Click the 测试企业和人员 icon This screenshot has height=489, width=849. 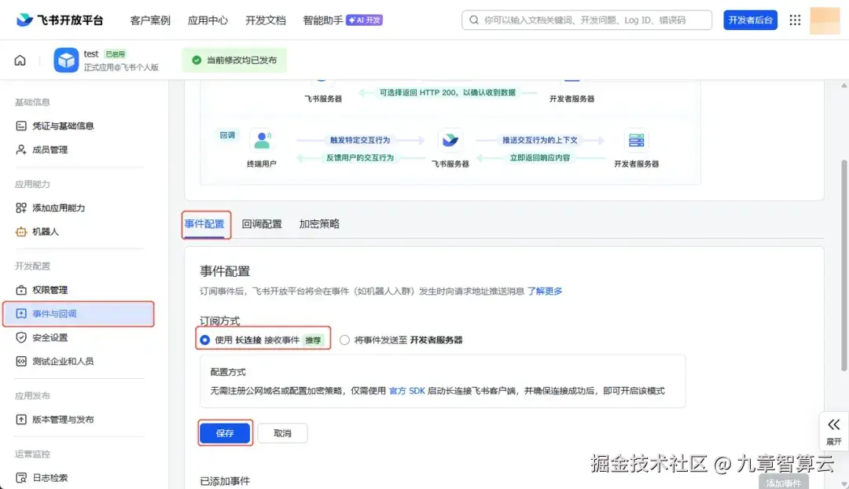click(21, 361)
